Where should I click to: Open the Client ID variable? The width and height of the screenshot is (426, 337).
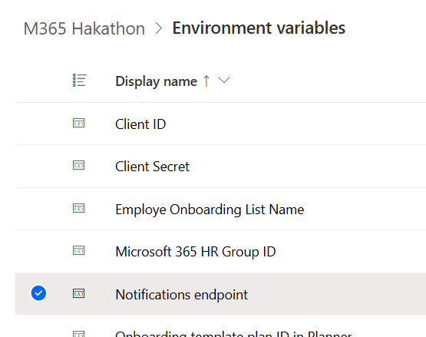(140, 124)
